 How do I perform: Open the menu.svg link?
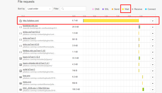pos(27,82)
